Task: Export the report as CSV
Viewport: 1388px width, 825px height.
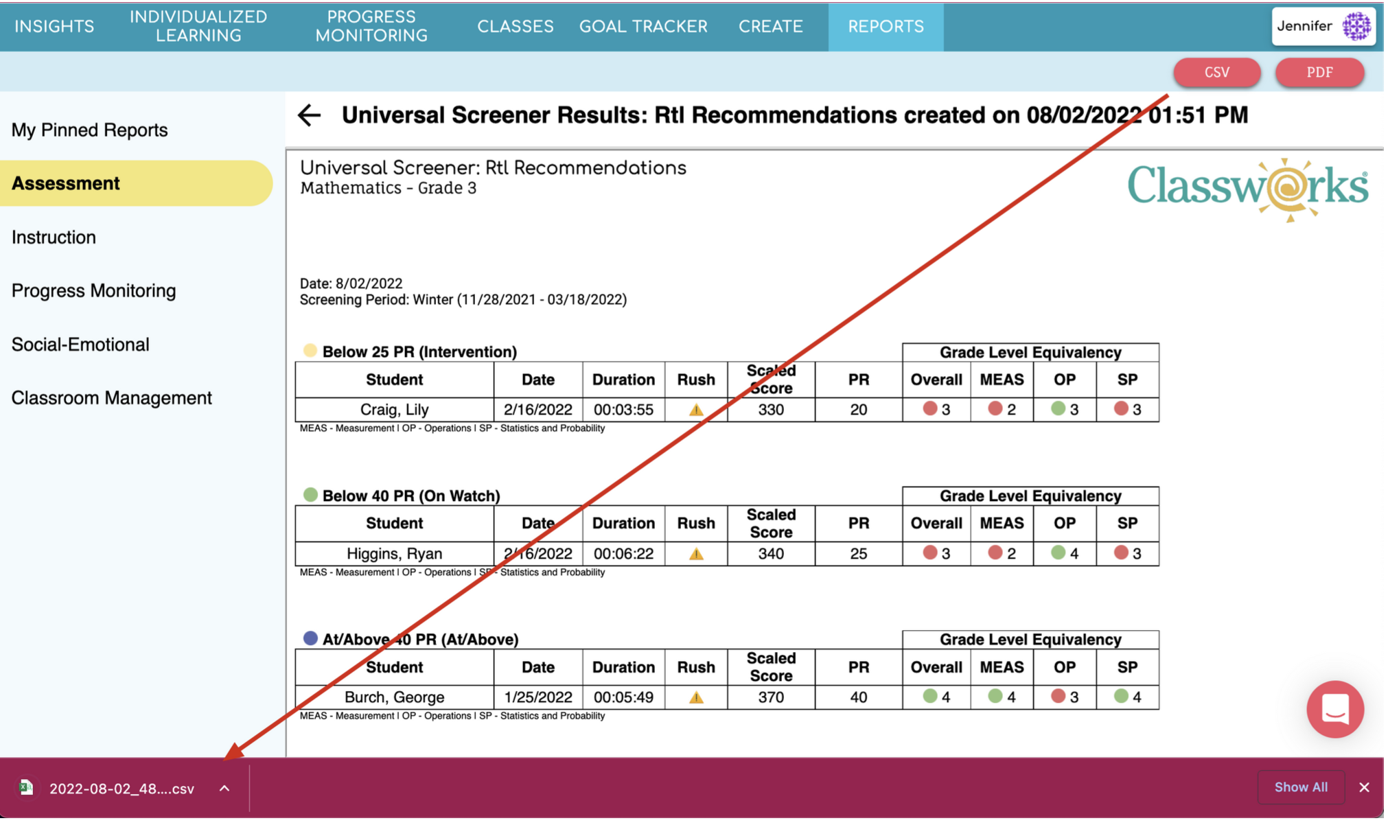Action: click(x=1216, y=73)
